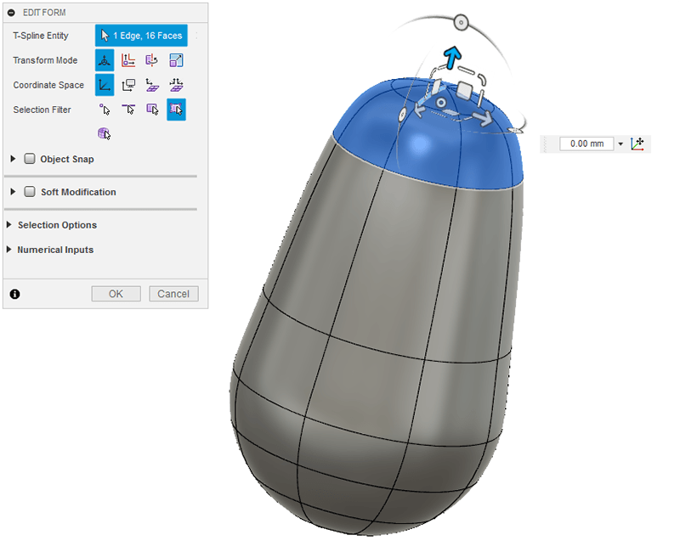Click the rotation handle circle atop the arc

click(x=461, y=22)
